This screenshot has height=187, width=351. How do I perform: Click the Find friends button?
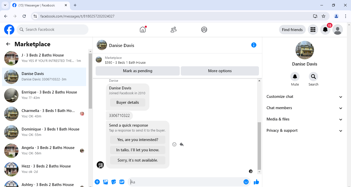click(x=292, y=30)
